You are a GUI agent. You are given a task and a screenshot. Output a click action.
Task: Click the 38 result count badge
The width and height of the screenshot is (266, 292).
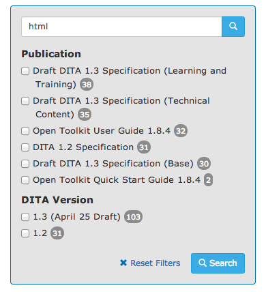[x=87, y=85]
